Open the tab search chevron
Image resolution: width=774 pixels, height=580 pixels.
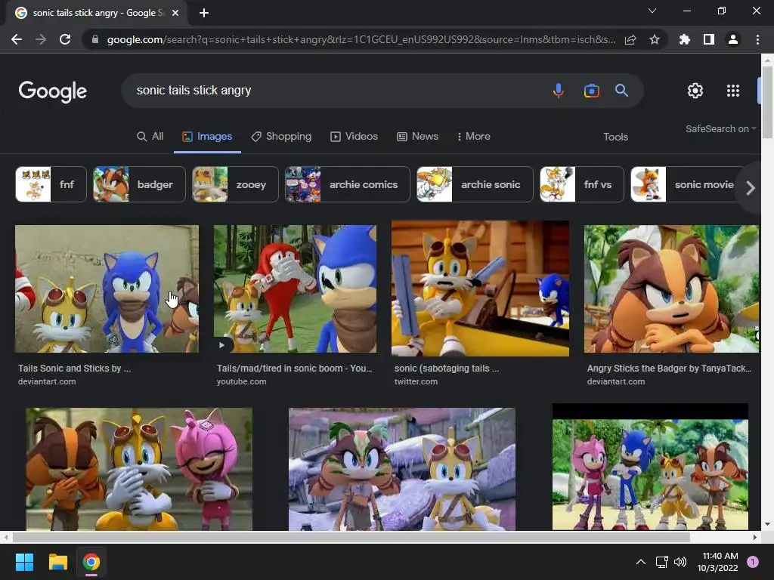click(x=652, y=11)
